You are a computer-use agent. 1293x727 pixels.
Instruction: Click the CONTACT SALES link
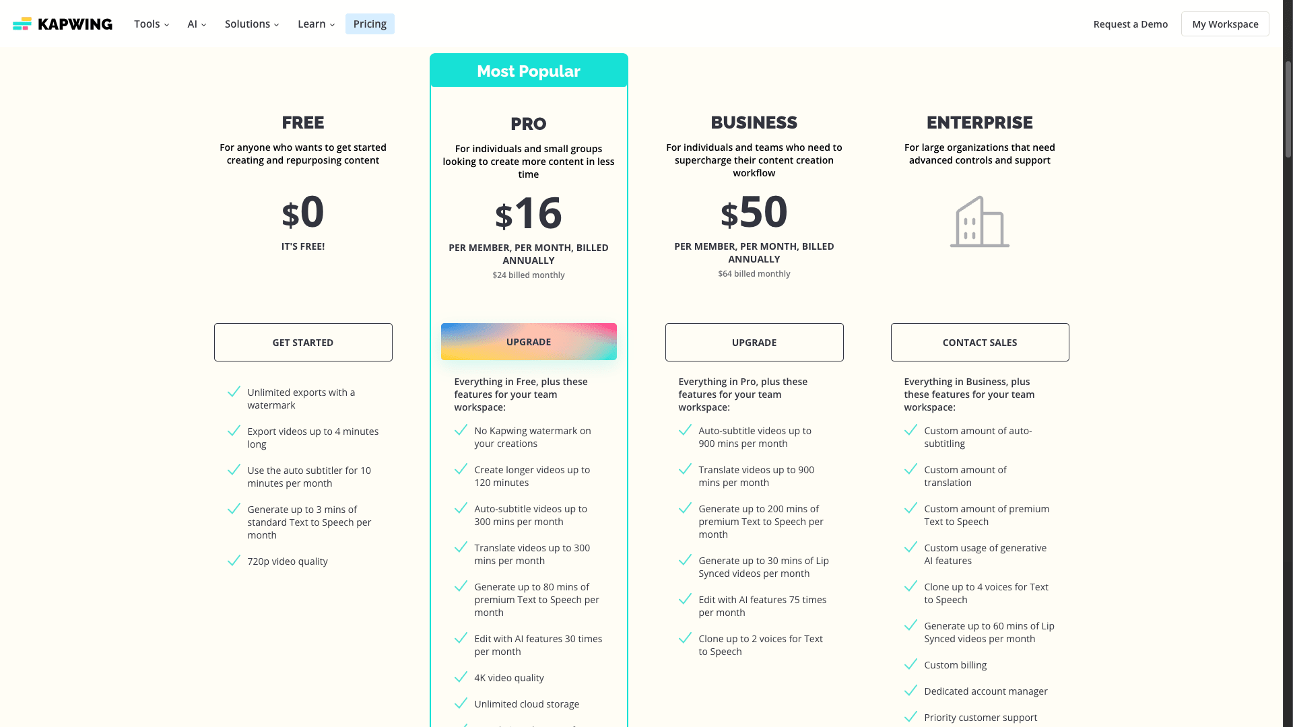point(980,342)
